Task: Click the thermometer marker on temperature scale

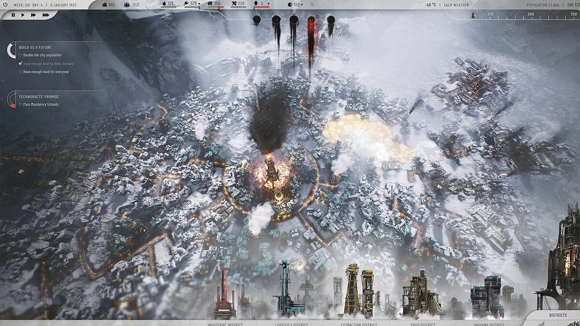Action: pos(473,15)
